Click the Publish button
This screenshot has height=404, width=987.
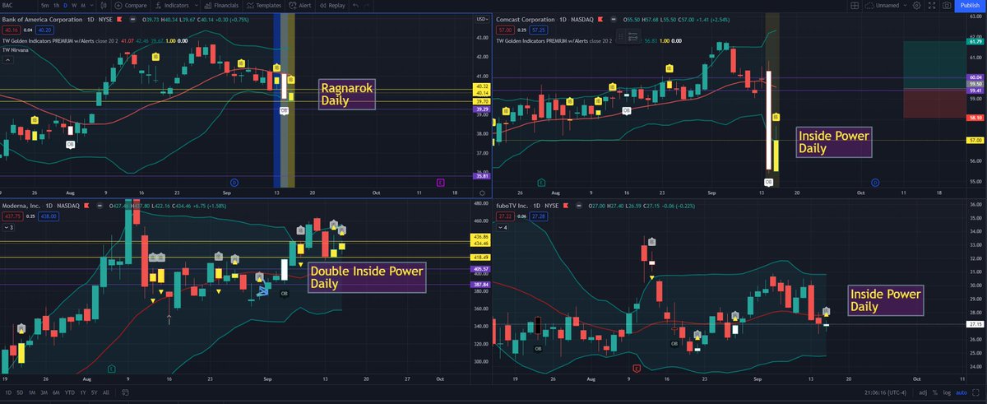click(x=970, y=6)
